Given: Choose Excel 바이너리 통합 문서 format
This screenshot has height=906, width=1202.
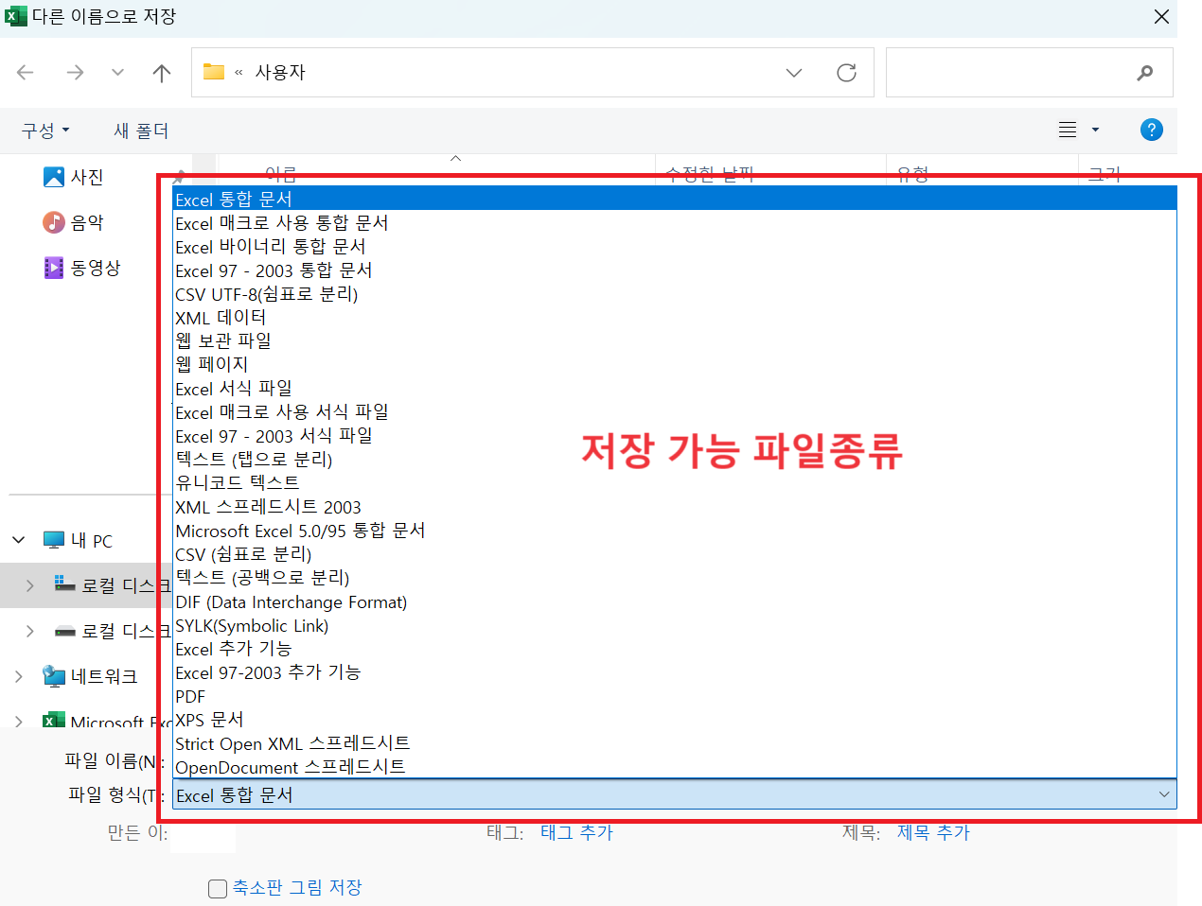Looking at the screenshot, I should [x=675, y=246].
